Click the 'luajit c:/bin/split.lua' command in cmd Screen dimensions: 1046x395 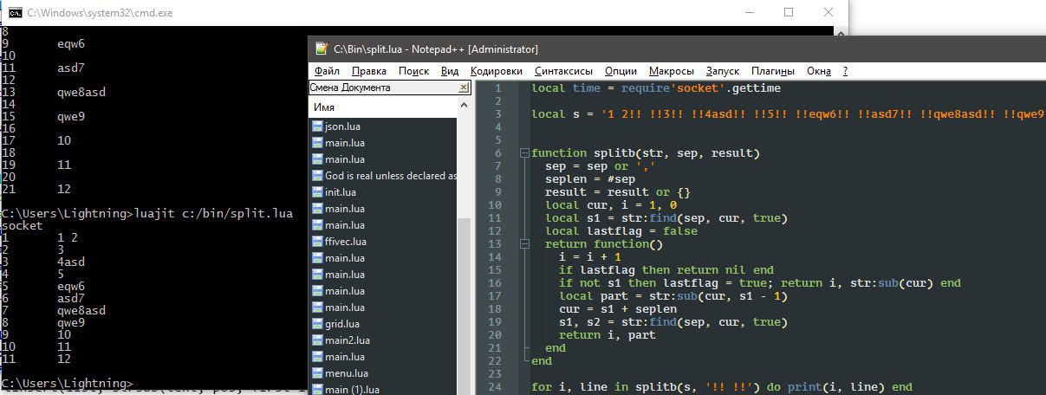coord(214,212)
